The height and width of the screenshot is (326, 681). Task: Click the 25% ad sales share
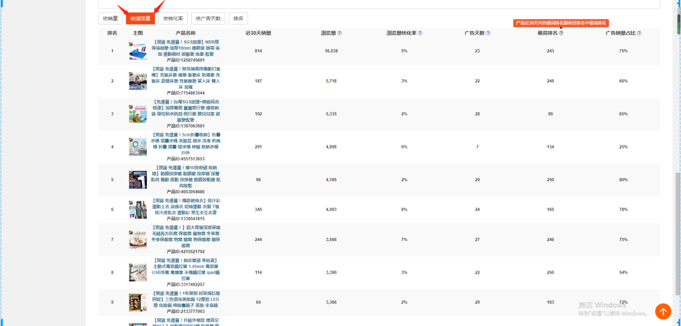point(623,147)
